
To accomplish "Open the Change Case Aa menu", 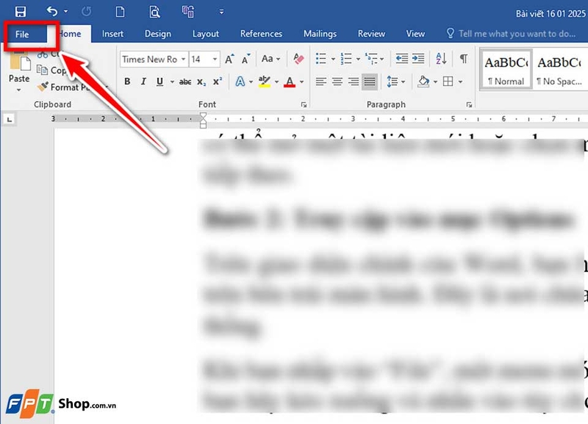I will 270,59.
